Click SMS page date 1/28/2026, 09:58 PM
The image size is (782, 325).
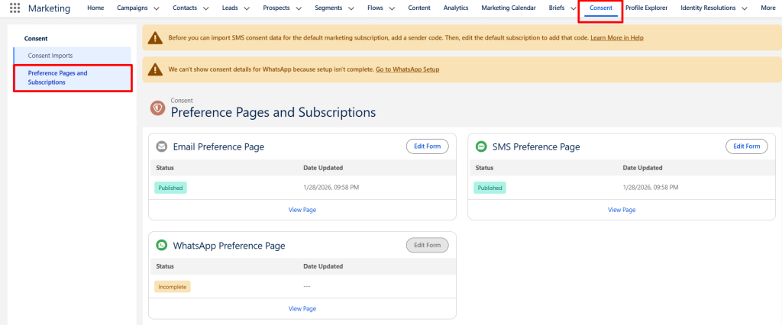click(x=651, y=188)
